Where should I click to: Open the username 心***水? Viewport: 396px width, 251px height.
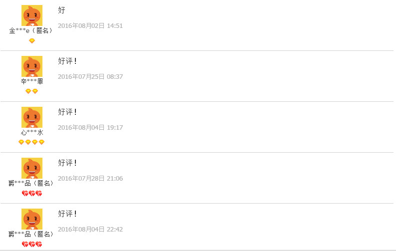pyautogui.click(x=32, y=133)
